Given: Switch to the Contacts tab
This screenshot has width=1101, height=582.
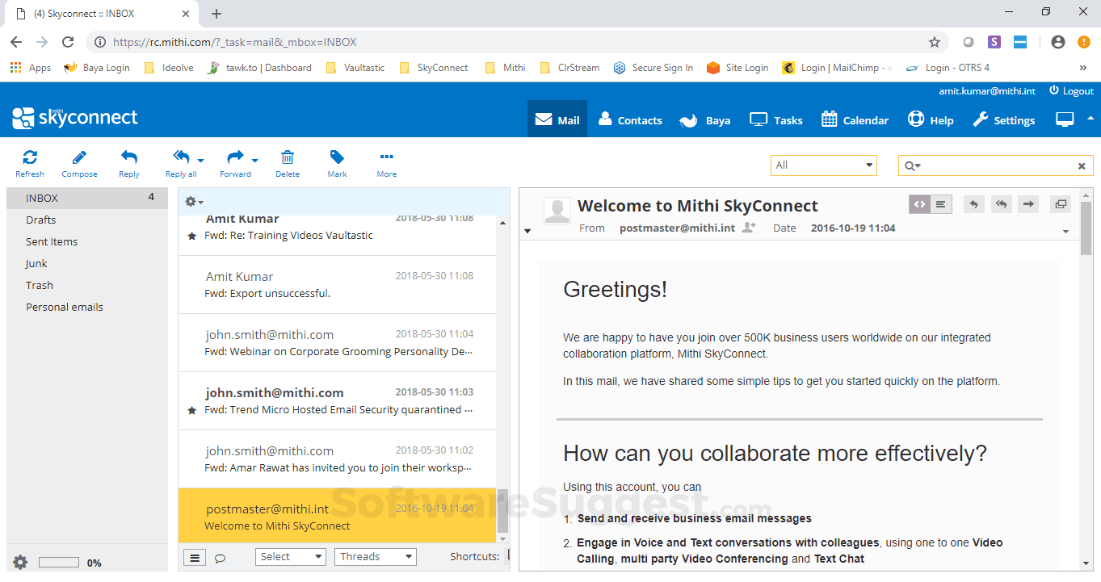Looking at the screenshot, I should pyautogui.click(x=630, y=120).
